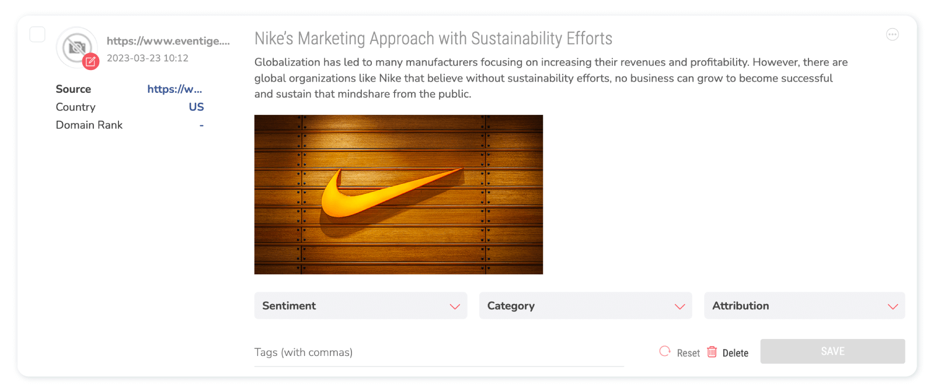Screen dimensions: 934x391
Task: Open the Attribution dropdown
Action: 804,306
